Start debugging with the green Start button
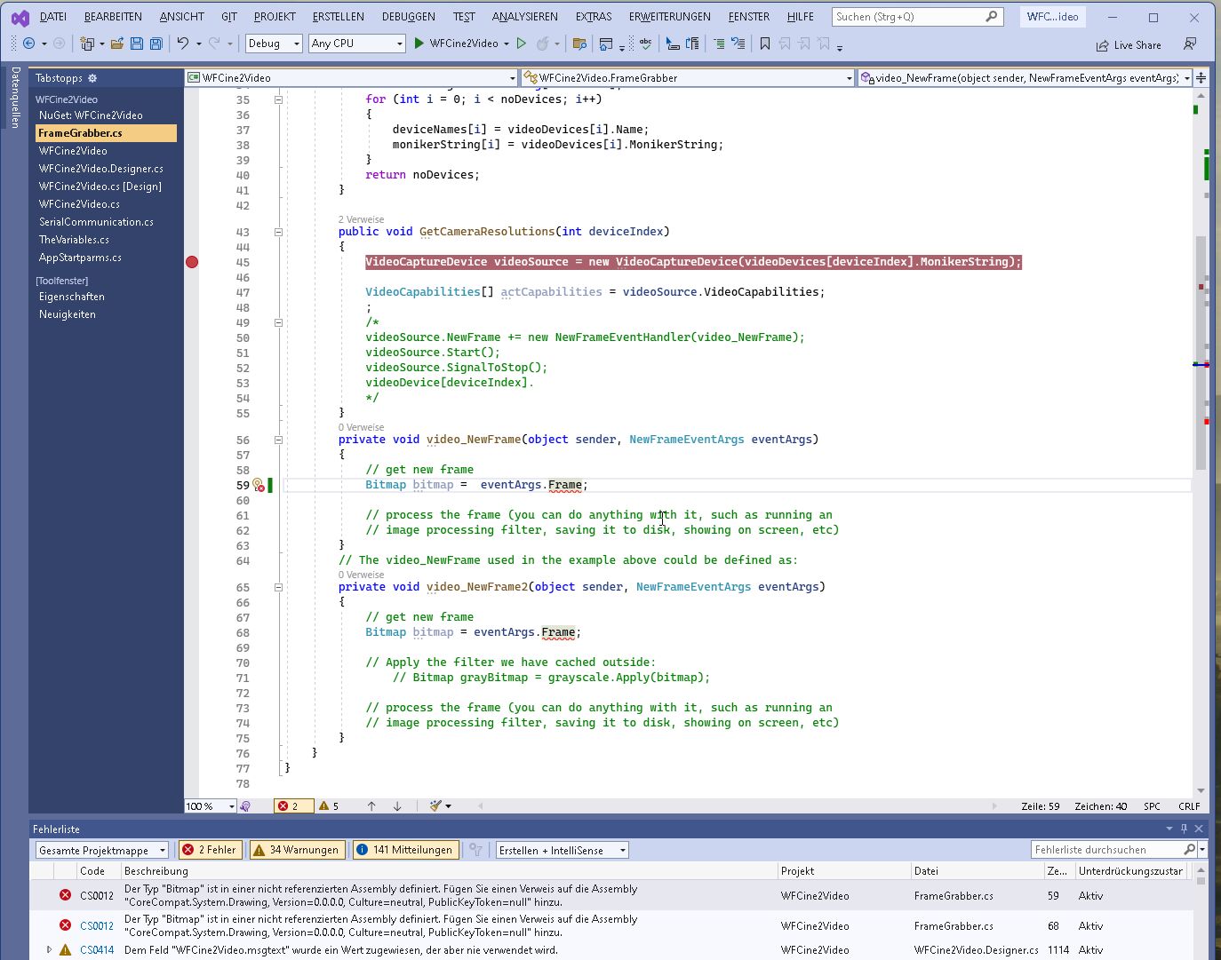1221x960 pixels. (418, 43)
